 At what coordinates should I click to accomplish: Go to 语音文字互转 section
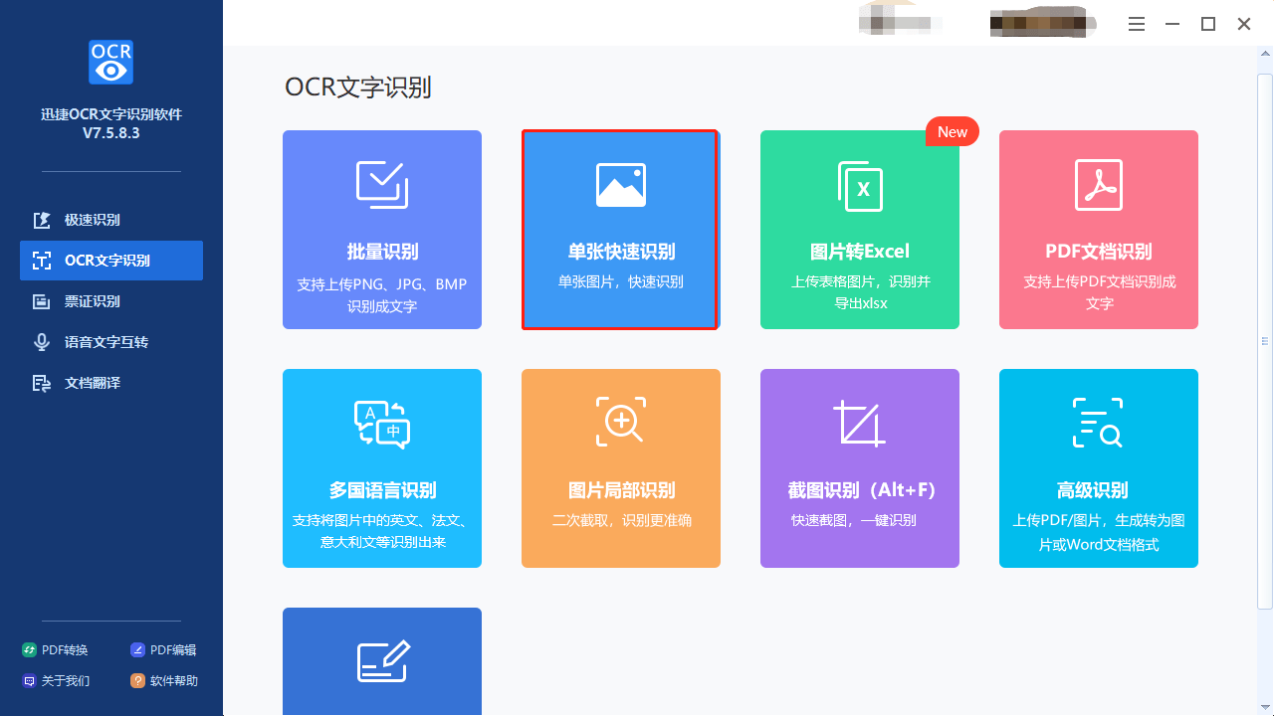[111, 342]
